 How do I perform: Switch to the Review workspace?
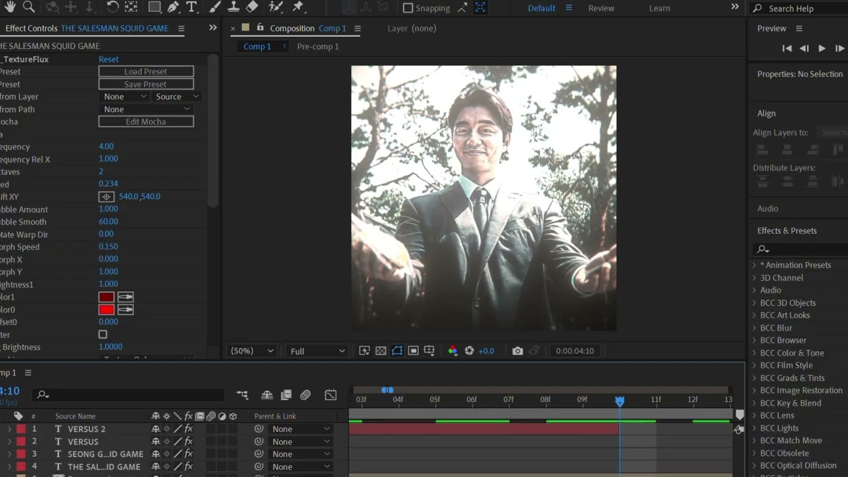(601, 8)
